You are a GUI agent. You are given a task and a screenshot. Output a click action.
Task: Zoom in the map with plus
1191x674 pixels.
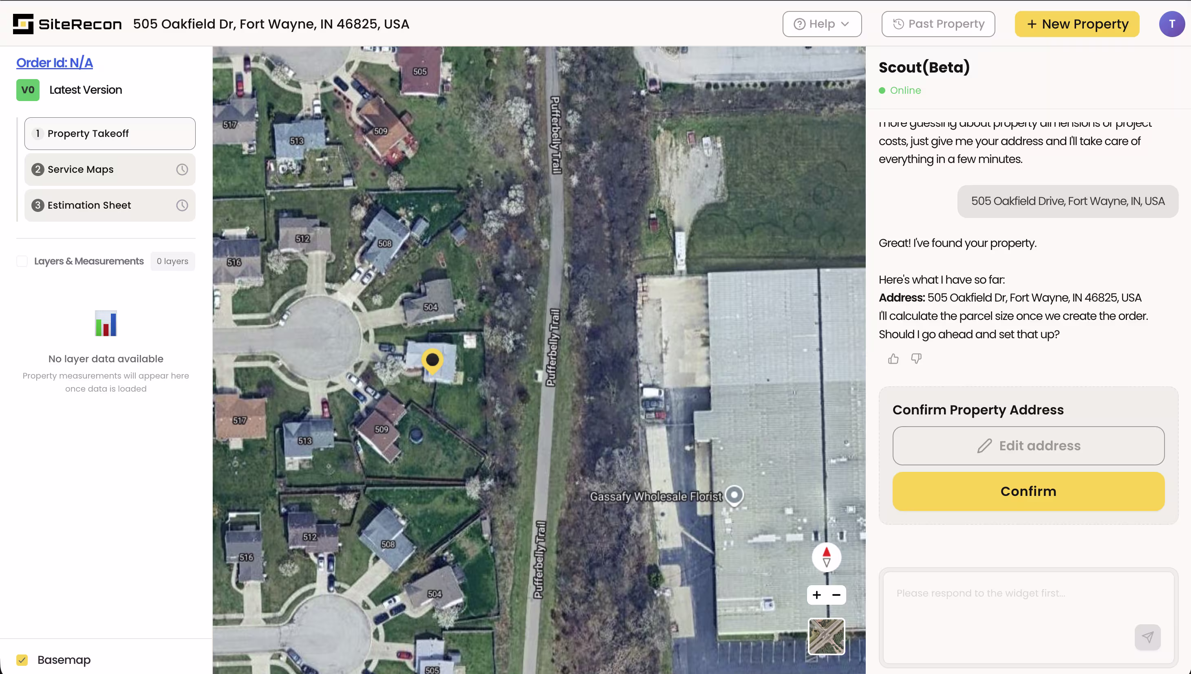[816, 595]
